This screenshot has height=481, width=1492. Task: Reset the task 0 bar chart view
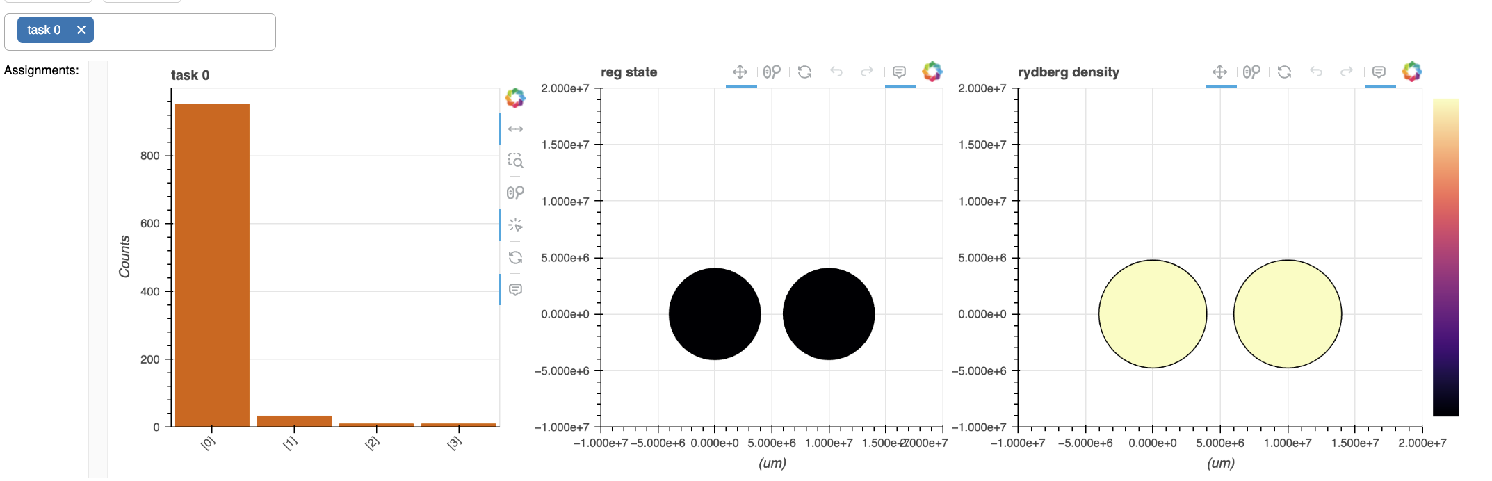pos(515,257)
